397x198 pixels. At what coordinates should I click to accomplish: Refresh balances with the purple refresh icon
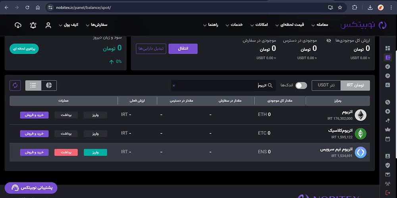coord(15,85)
